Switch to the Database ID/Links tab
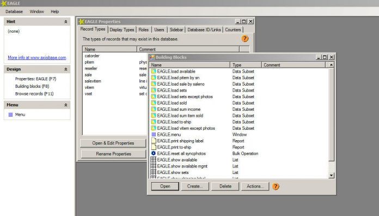 [x=204, y=29]
